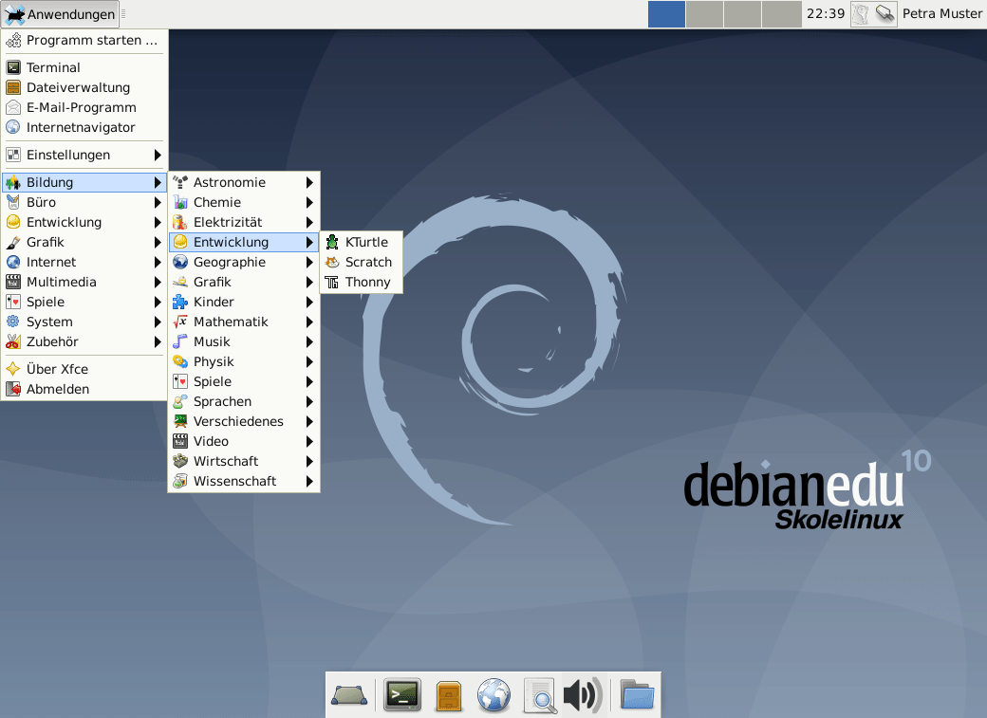Click the Geographie globe icon
The width and height of the screenshot is (987, 718).
point(180,263)
